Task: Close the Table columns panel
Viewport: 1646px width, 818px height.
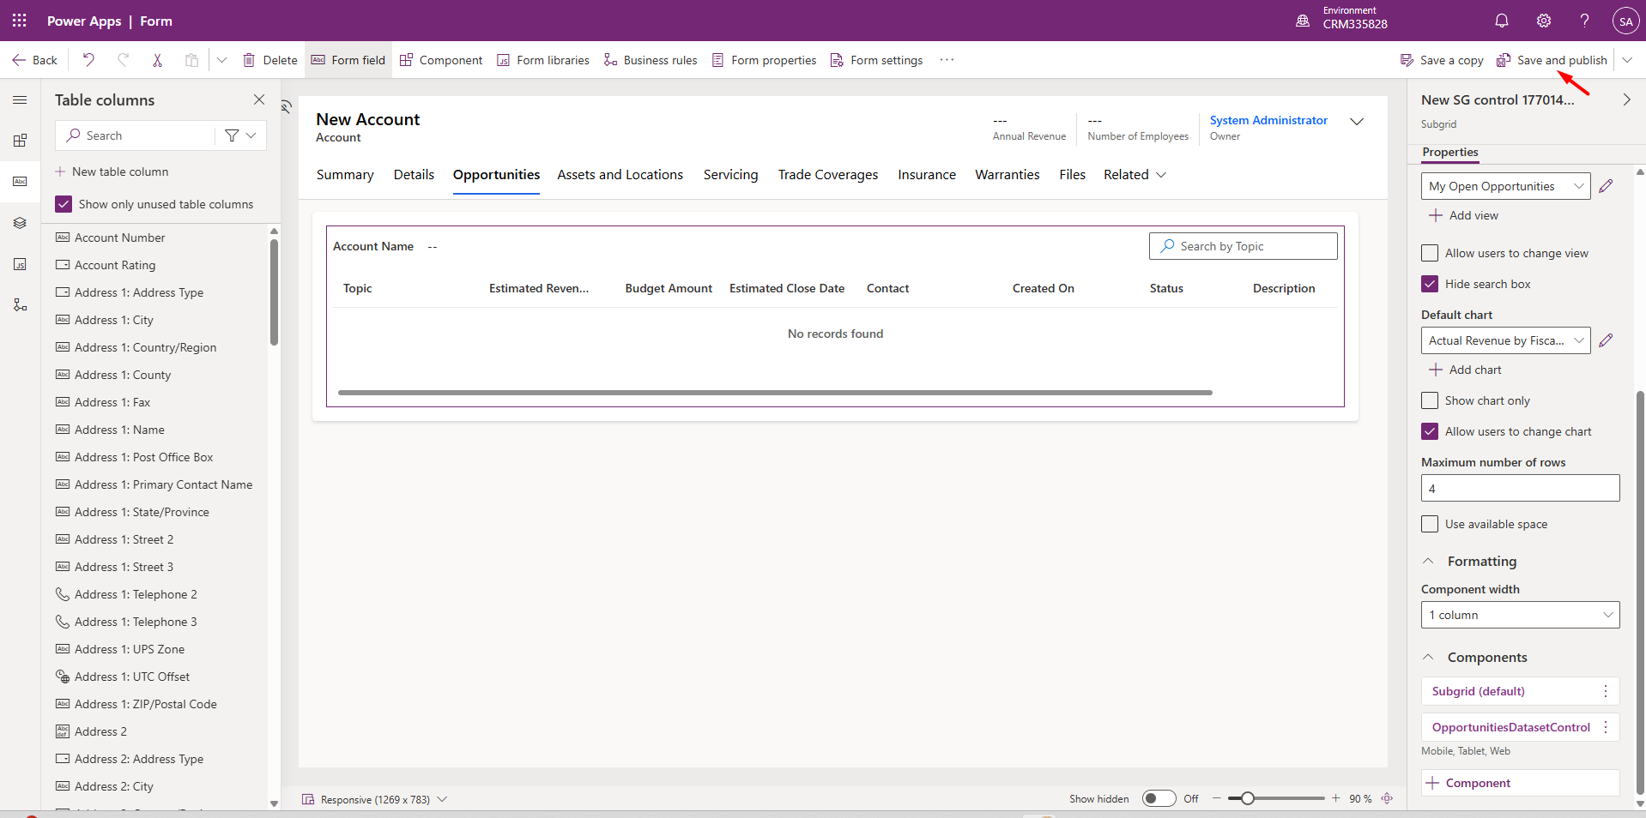Action: 259,99
